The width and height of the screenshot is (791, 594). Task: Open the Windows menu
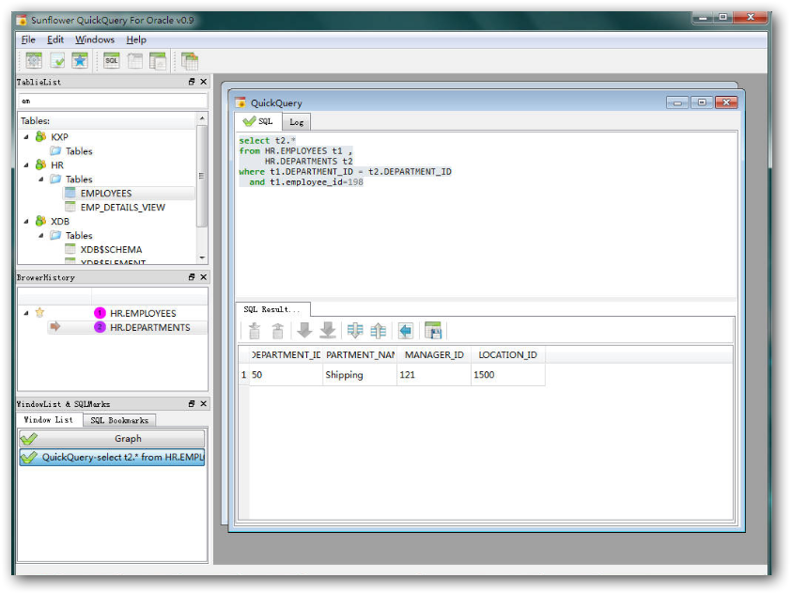(95, 39)
